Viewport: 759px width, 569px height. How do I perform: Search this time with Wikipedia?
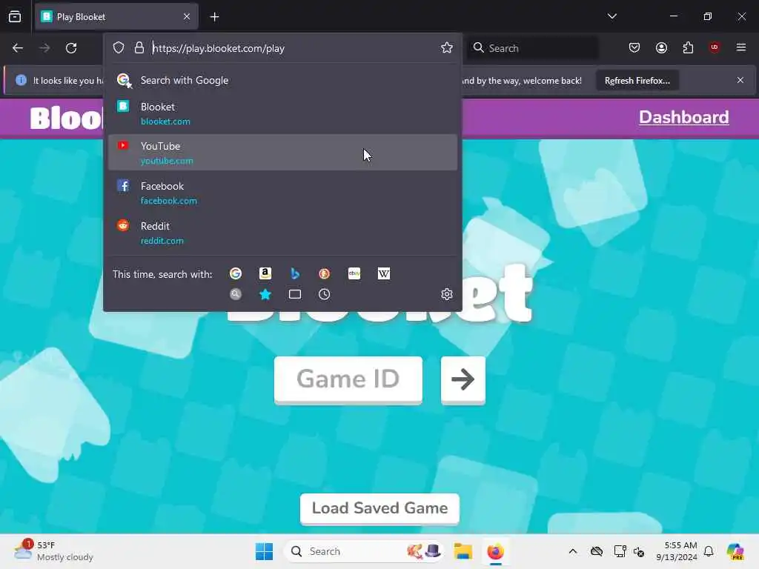pos(384,274)
